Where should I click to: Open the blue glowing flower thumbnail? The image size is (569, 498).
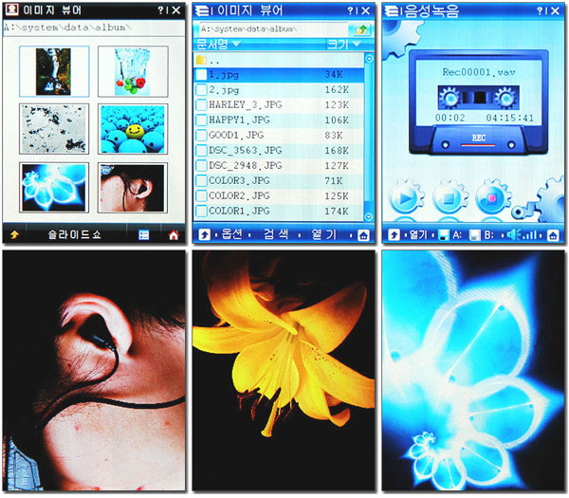tap(54, 188)
